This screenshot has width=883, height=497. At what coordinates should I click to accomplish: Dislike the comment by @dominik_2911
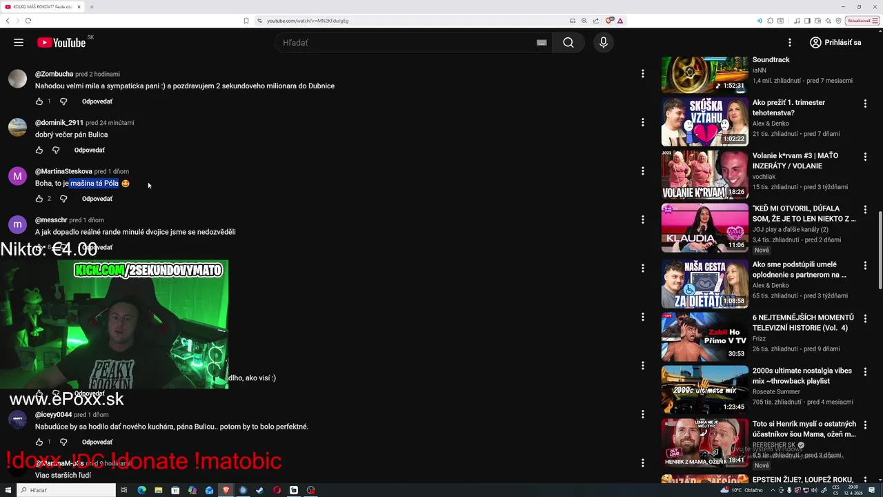[56, 150]
